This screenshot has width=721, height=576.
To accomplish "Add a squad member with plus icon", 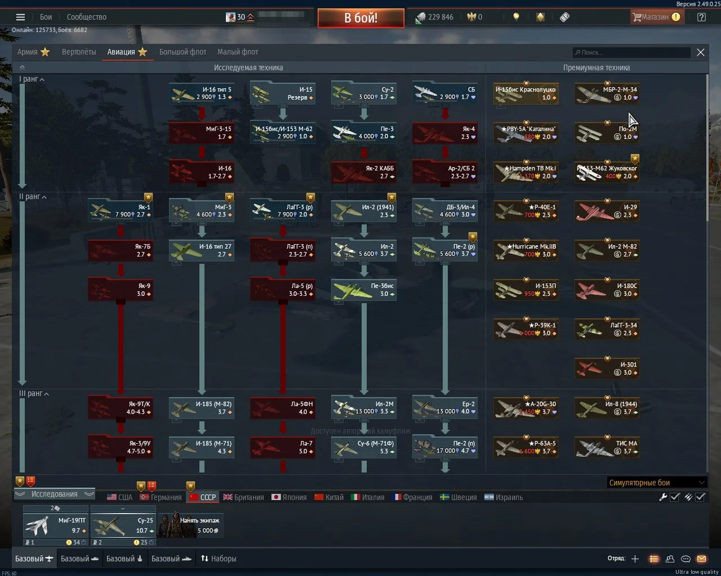I will pyautogui.click(x=635, y=559).
